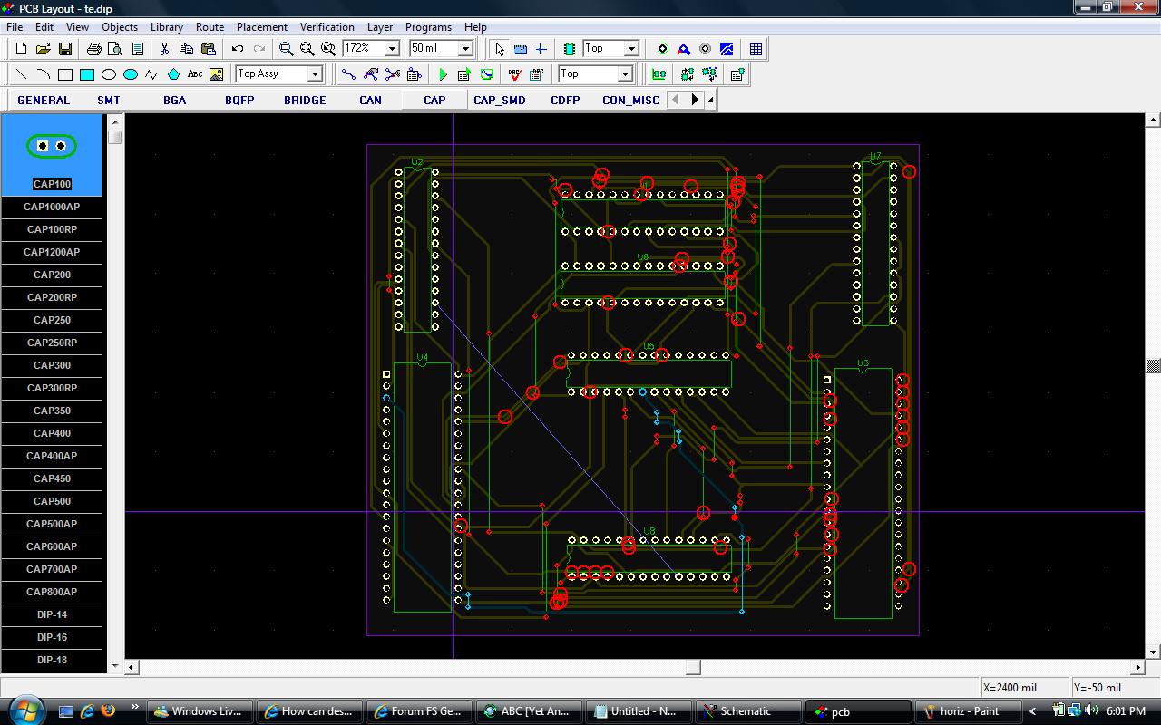
Task: Toggle the grid display icon
Action: pyautogui.click(x=756, y=49)
